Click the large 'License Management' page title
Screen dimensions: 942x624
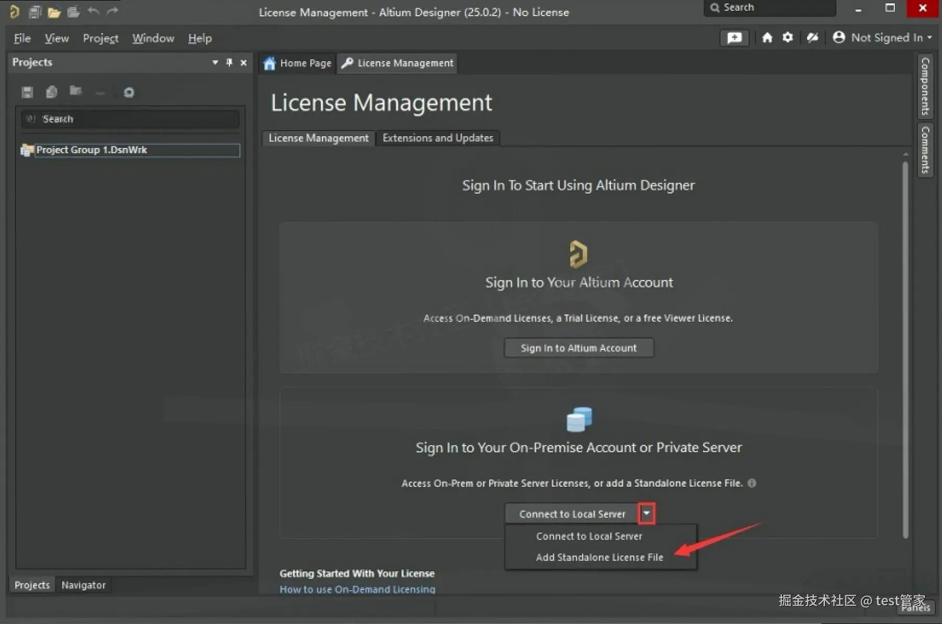point(381,103)
